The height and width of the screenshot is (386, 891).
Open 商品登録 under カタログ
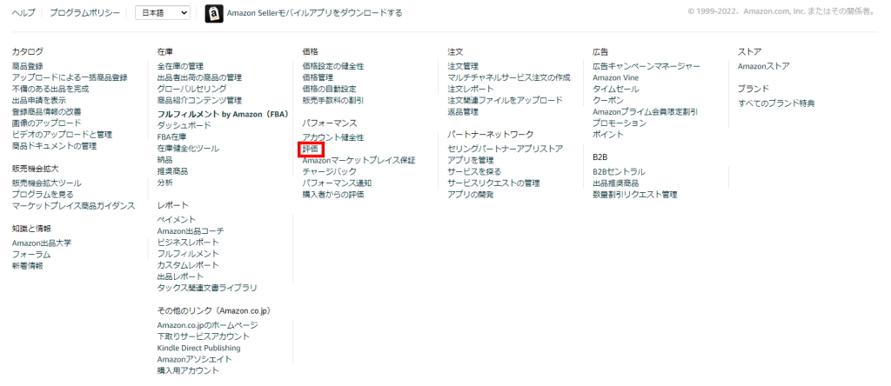(27, 66)
